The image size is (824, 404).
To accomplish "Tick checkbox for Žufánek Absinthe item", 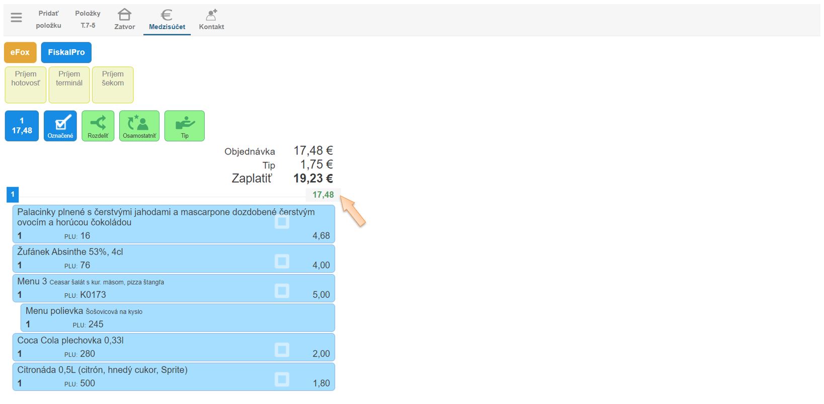I will tap(282, 261).
